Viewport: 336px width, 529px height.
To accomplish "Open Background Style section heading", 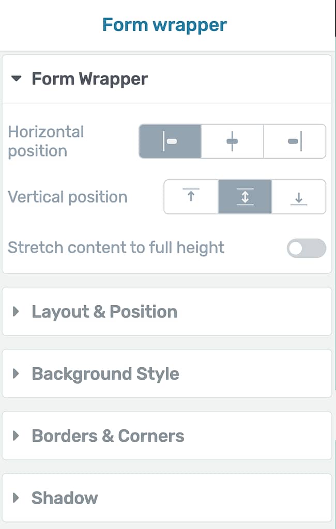I will (x=105, y=374).
